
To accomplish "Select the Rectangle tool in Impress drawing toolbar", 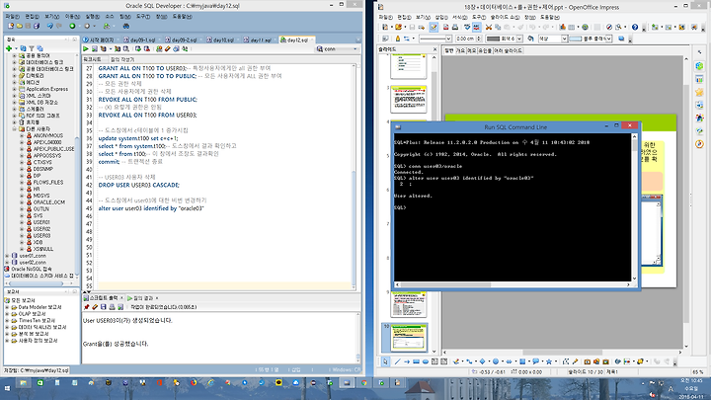I will 416,361.
